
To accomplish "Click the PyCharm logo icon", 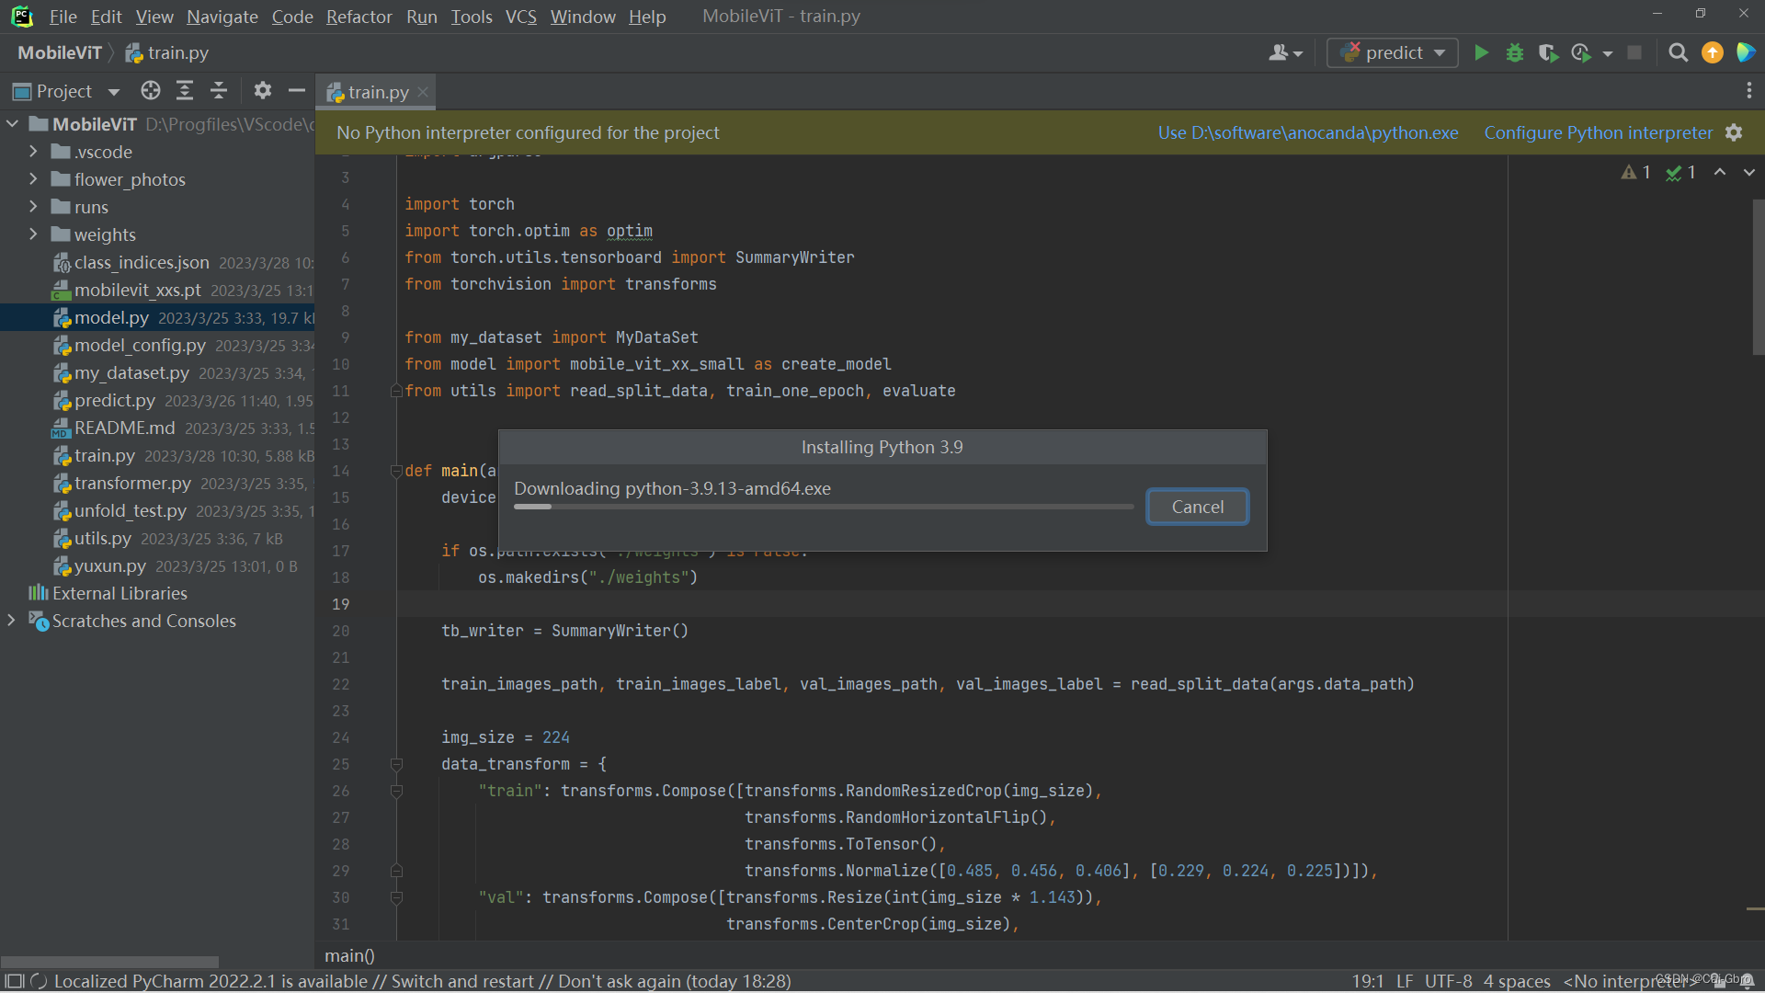I will pos(21,17).
